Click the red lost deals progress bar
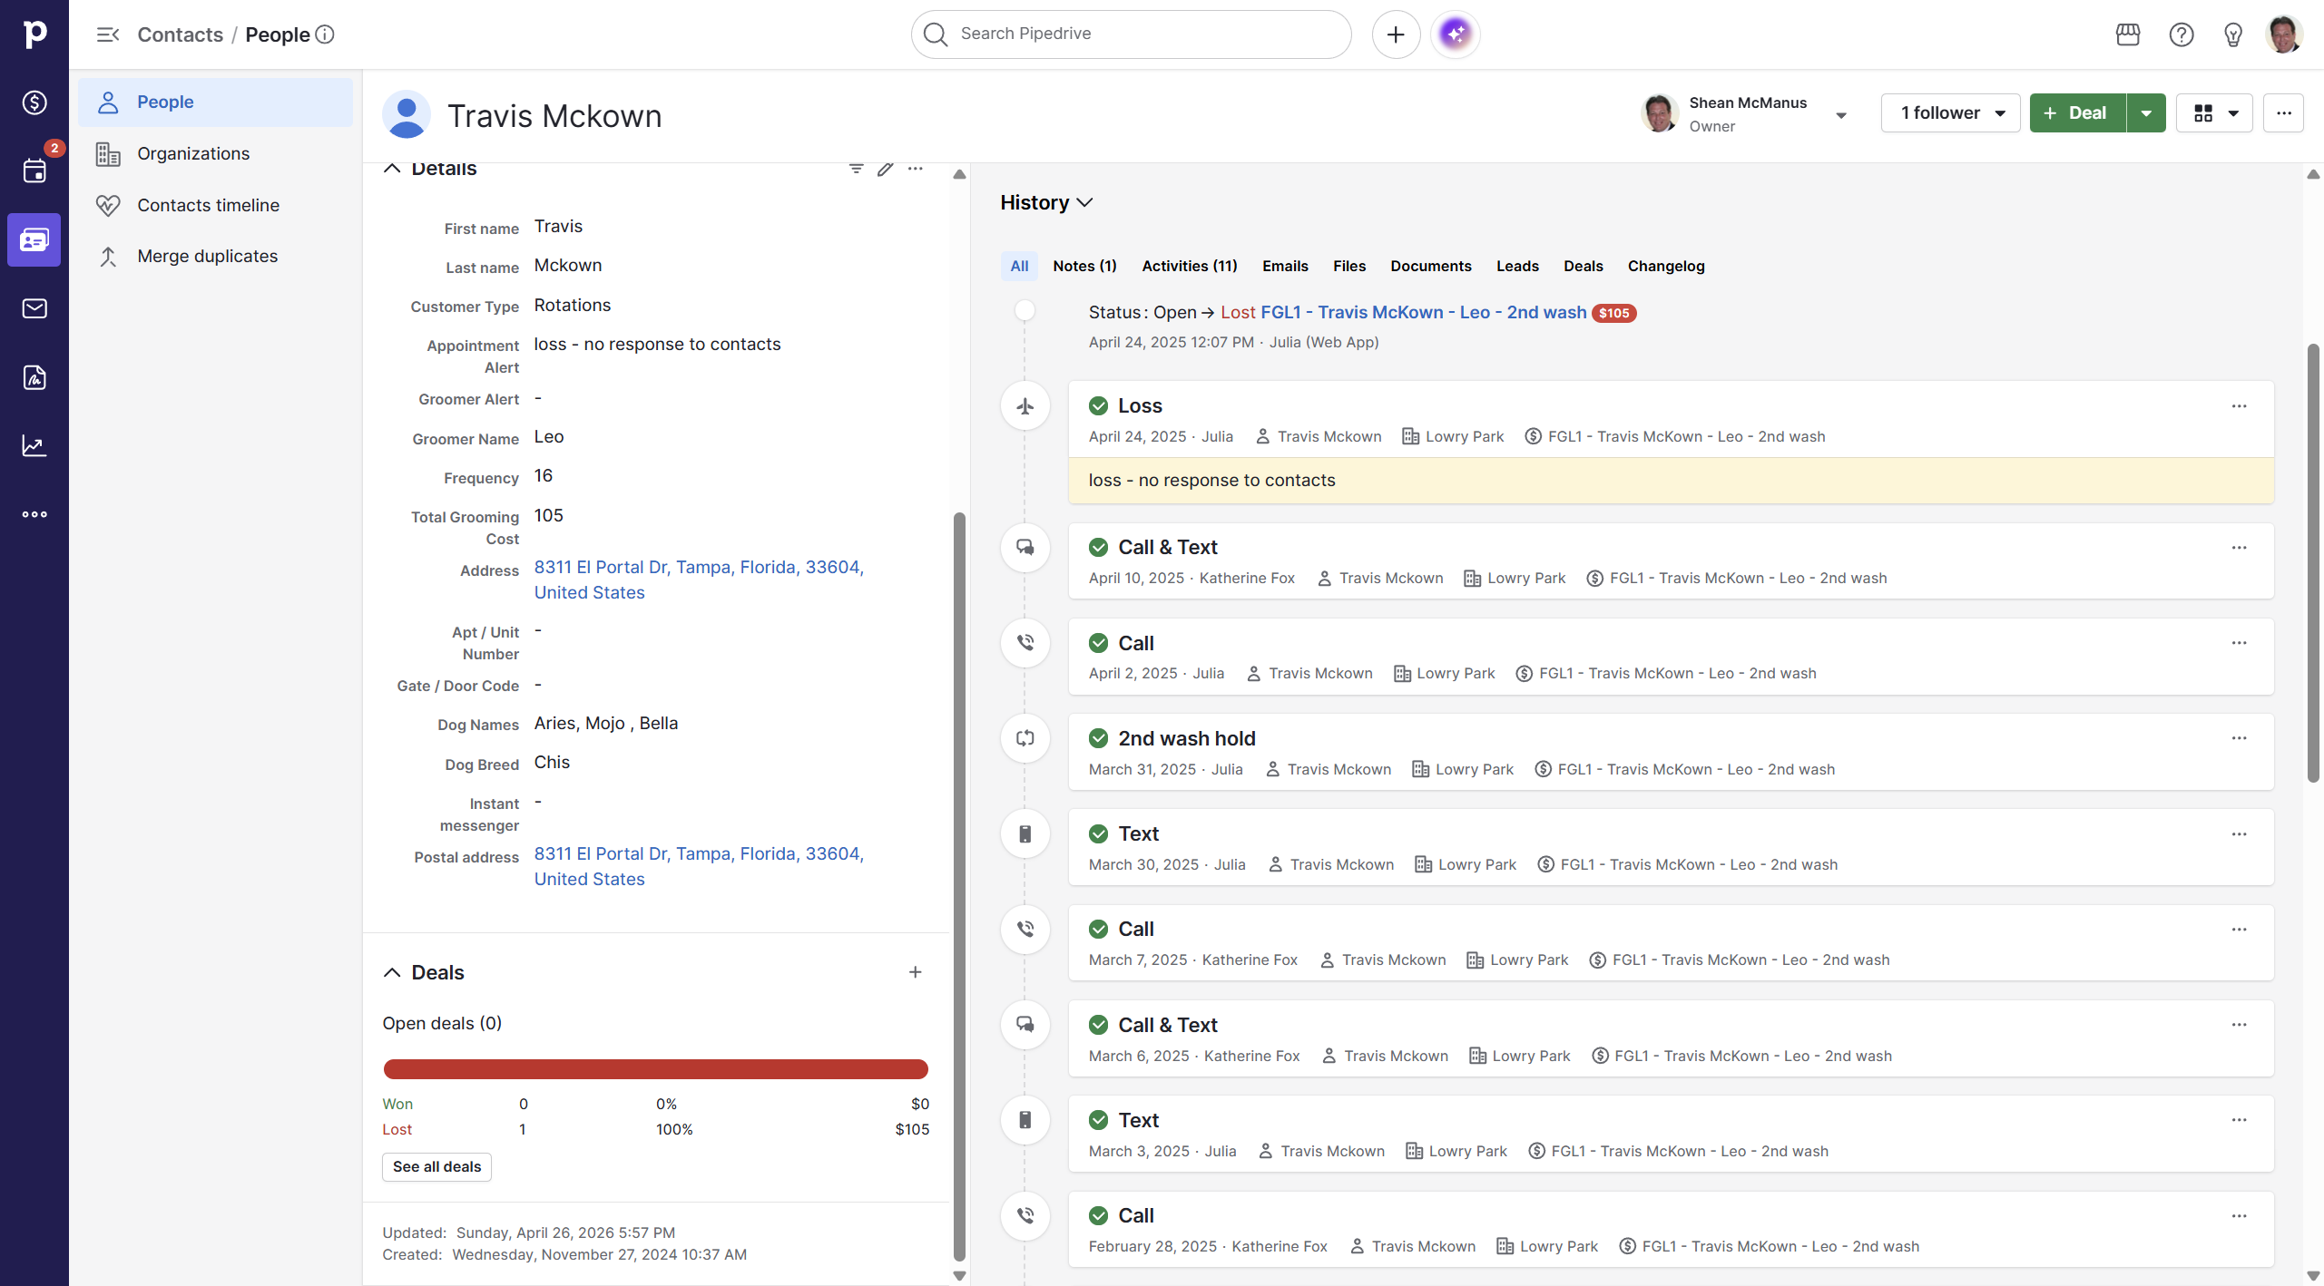2324x1286 pixels. coord(655,1069)
